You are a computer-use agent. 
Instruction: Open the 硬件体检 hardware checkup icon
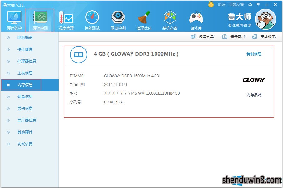[x=14, y=17]
